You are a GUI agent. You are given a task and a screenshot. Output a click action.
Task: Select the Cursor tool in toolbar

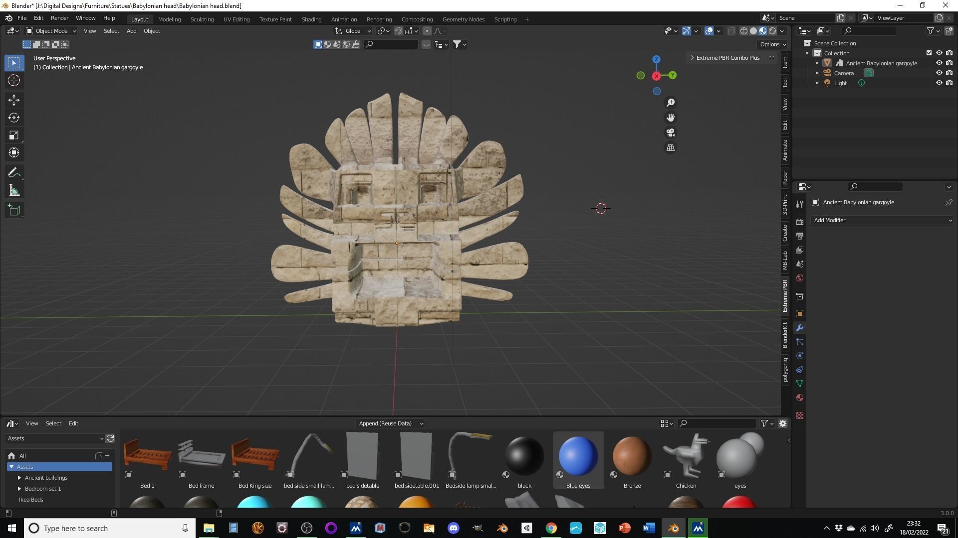click(14, 80)
